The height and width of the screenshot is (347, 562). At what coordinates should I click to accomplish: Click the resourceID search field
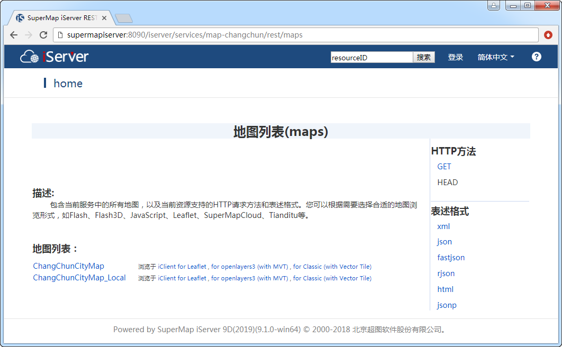point(371,57)
